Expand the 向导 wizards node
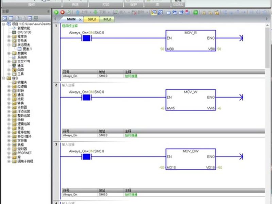The image size is (272, 204). click(9, 70)
